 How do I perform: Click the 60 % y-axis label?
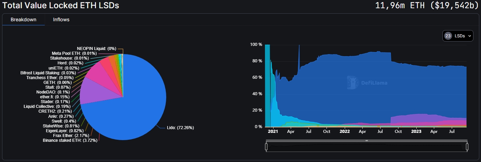point(258,77)
